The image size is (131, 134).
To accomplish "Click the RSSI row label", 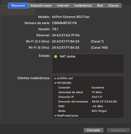I will tap(61, 106).
